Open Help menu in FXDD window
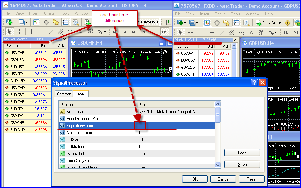 tap(269, 14)
